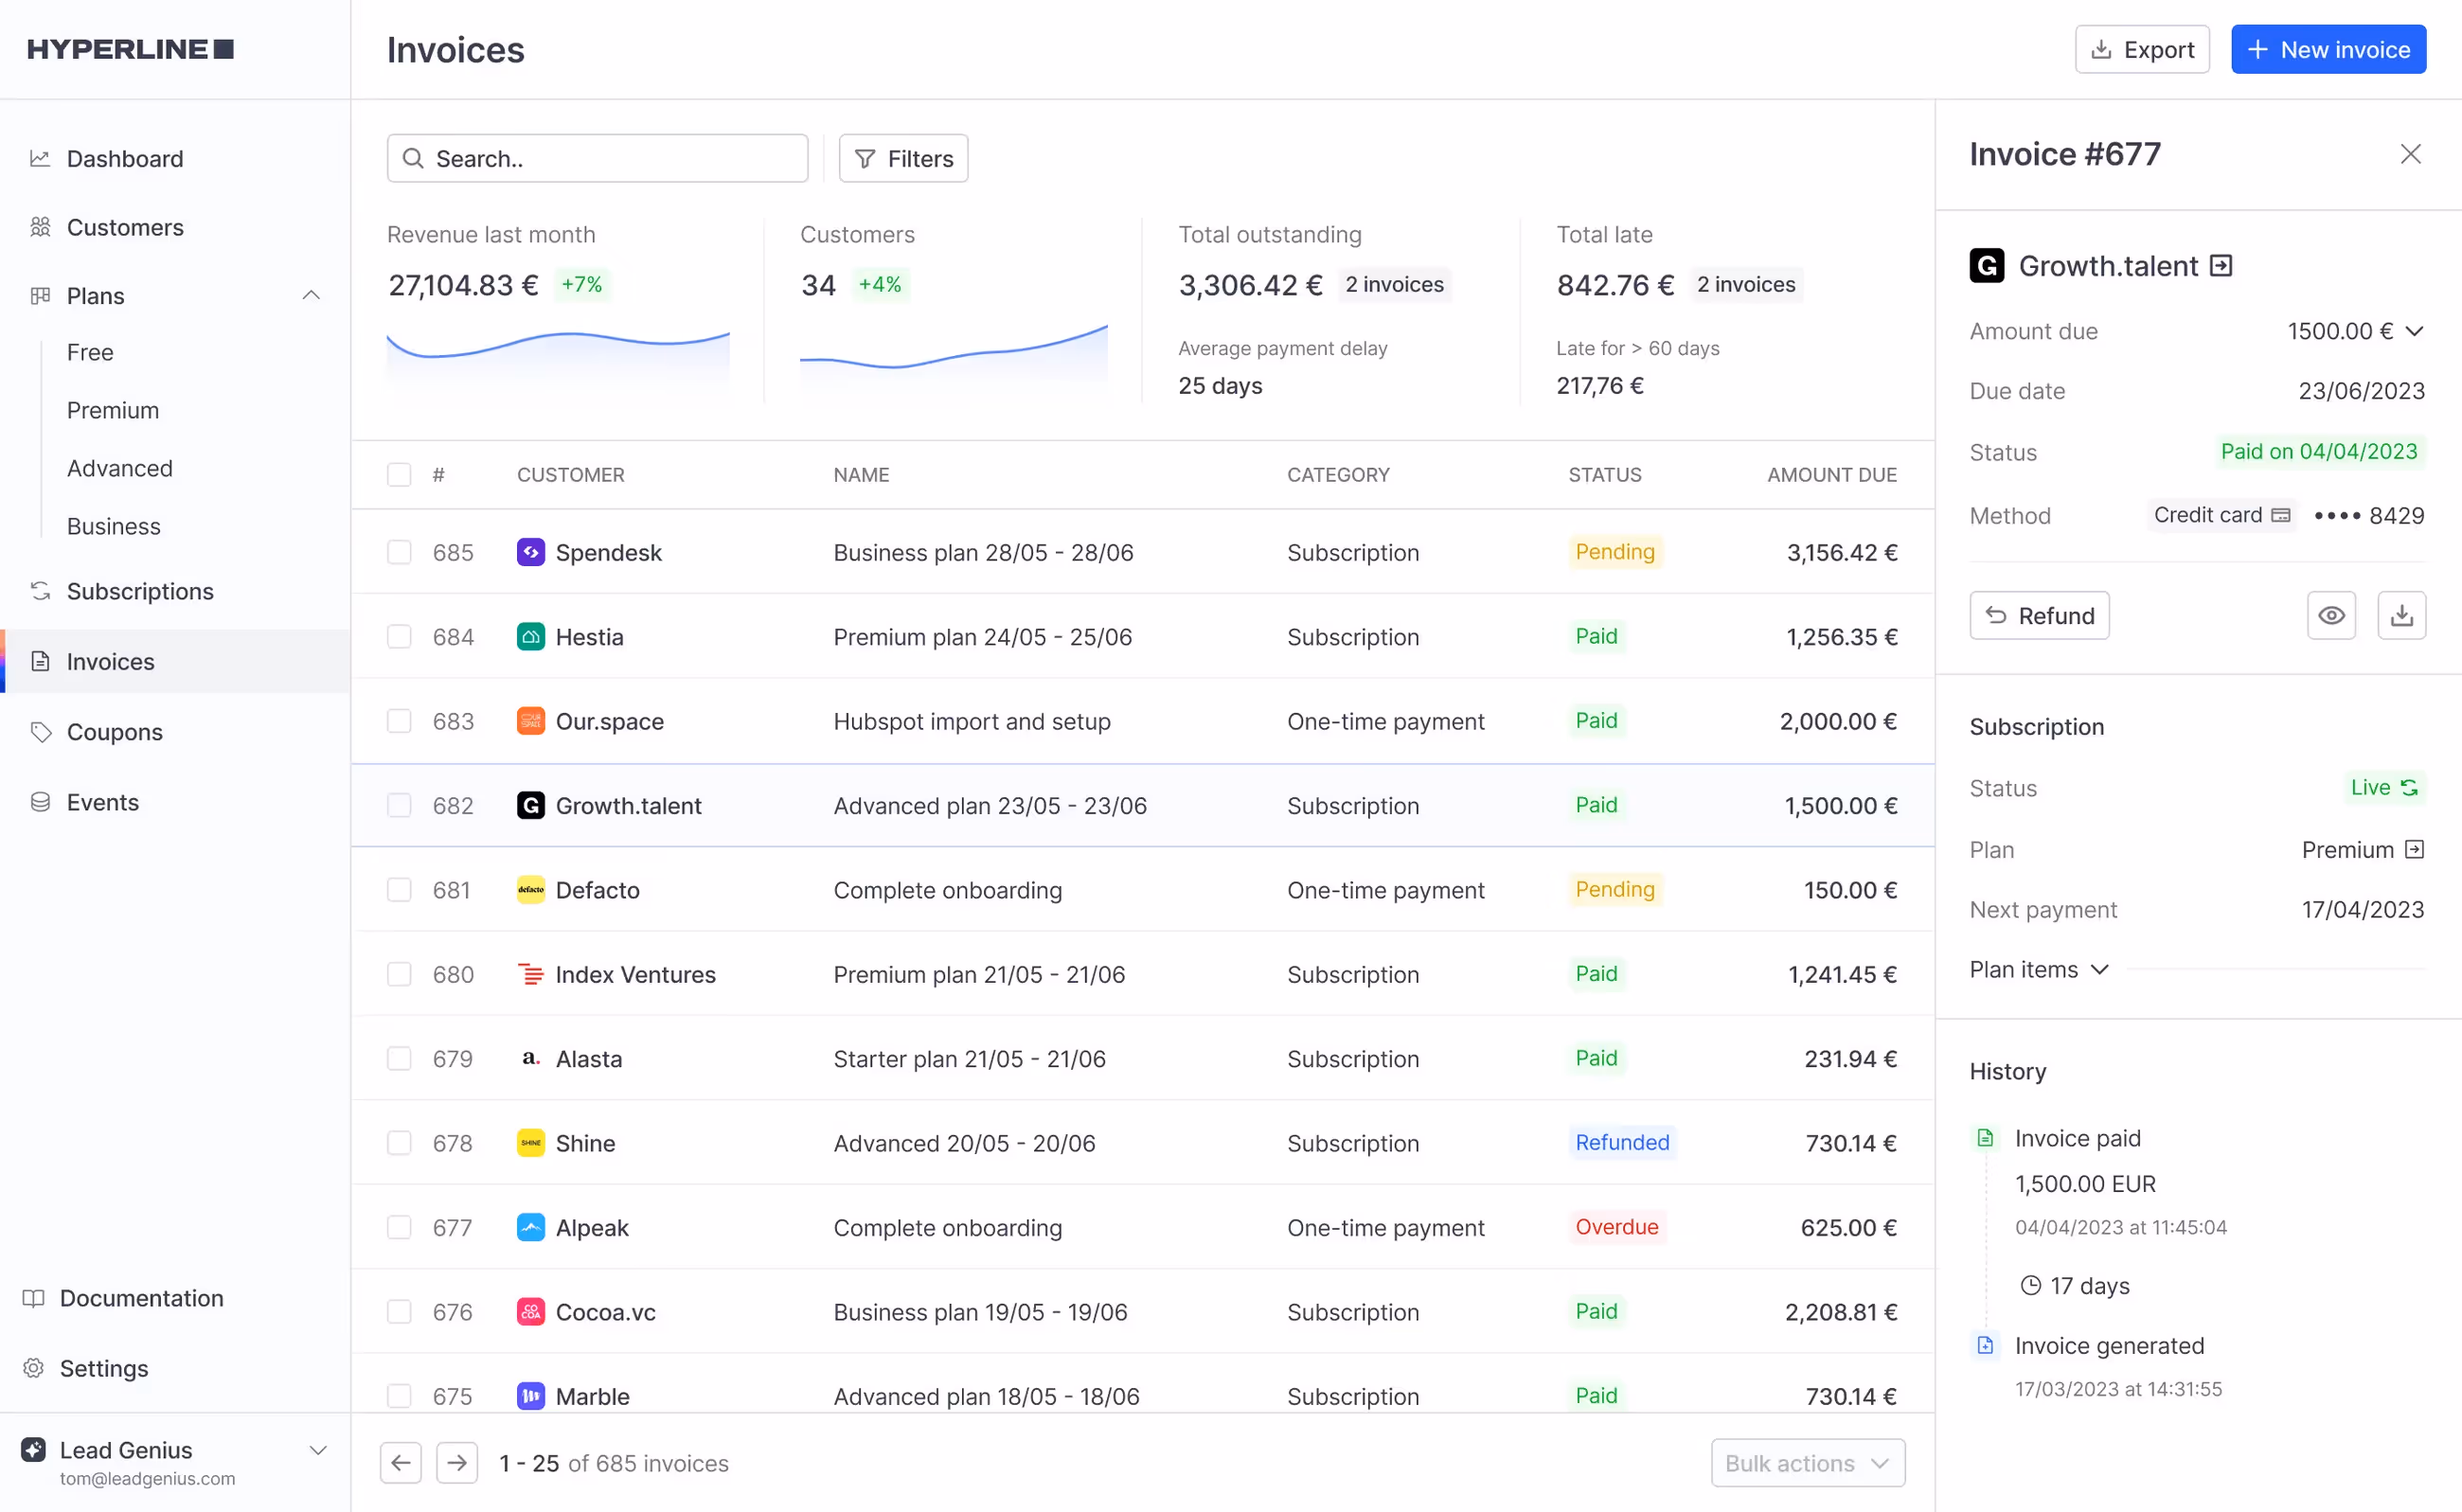Select all invoices with the header checkbox
The image size is (2462, 1512).
point(399,474)
